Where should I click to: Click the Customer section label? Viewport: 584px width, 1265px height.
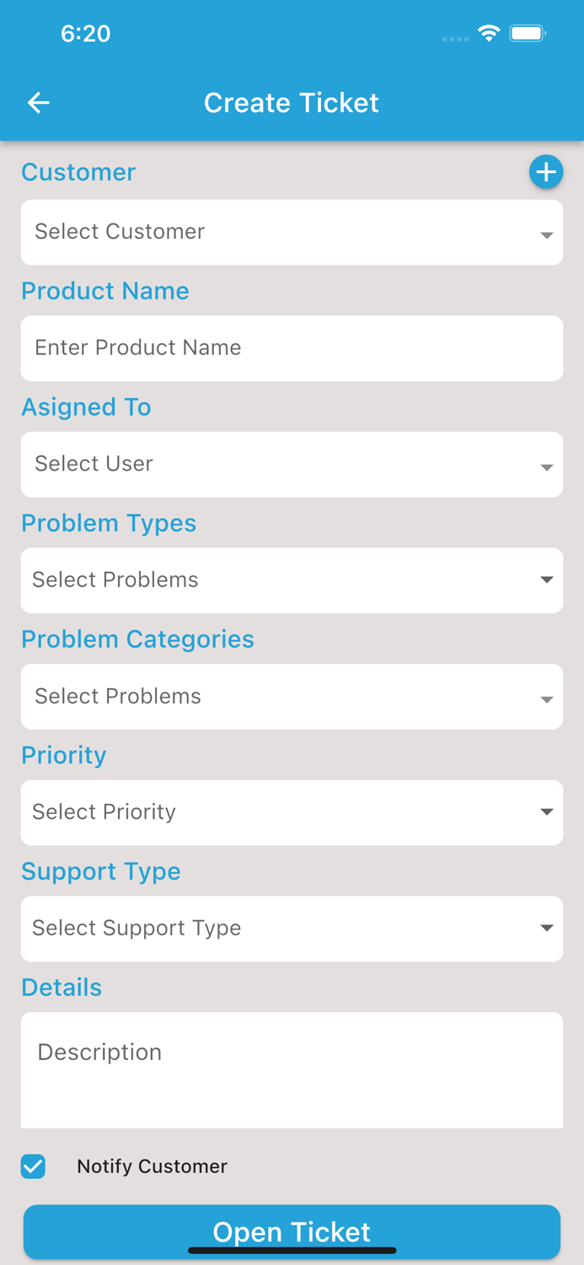pos(78,172)
